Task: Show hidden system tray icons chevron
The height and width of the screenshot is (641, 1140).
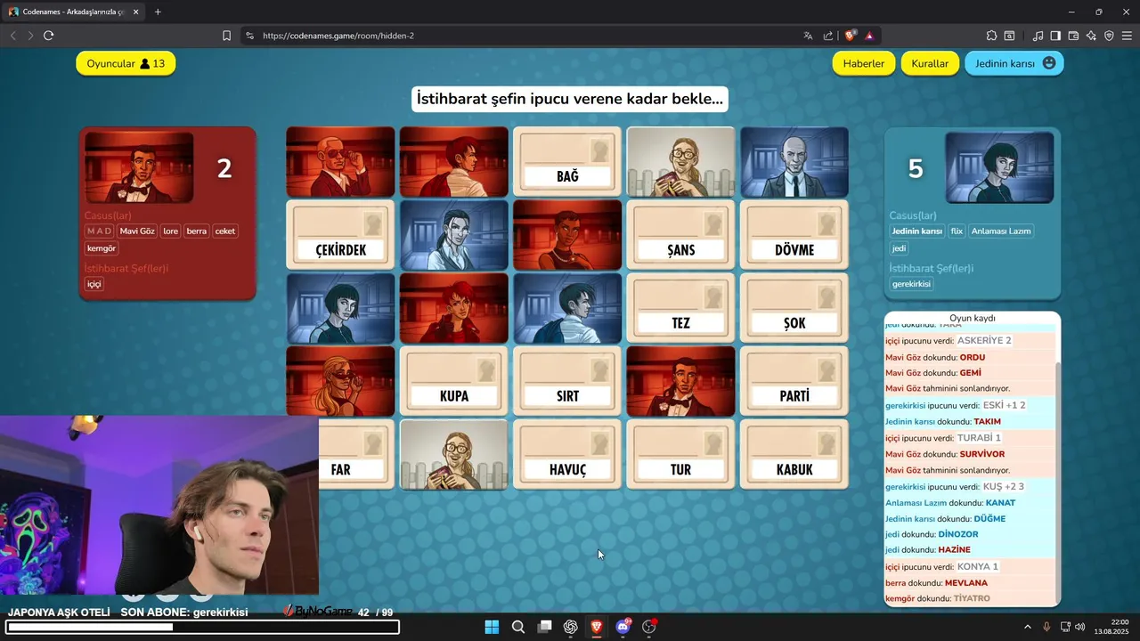Action: pyautogui.click(x=1027, y=627)
